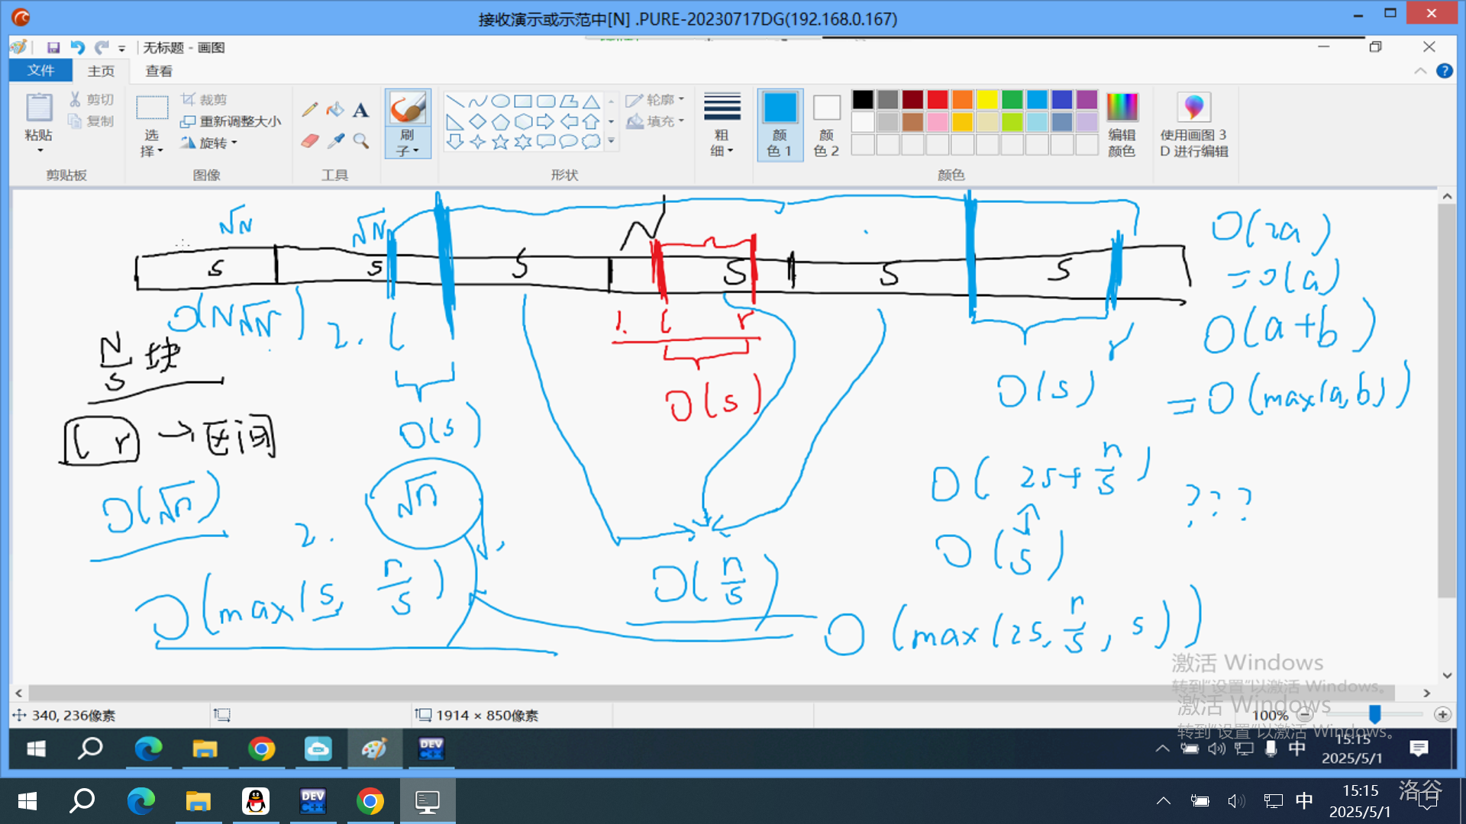1466x824 pixels.
Task: Open the remote notification center icon
Action: [1419, 748]
